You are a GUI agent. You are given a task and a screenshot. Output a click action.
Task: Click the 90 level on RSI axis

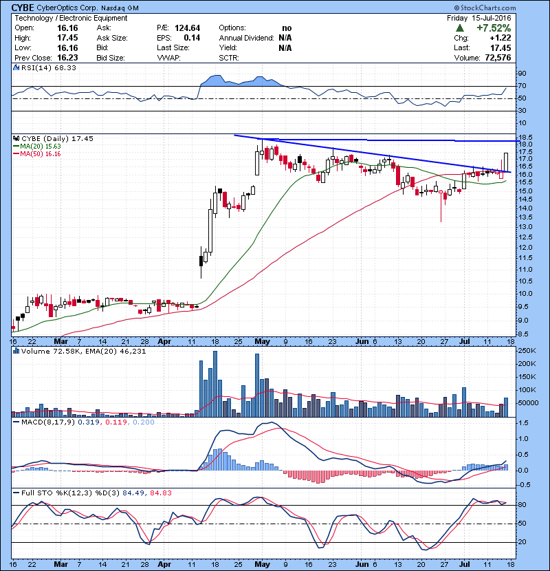point(522,74)
